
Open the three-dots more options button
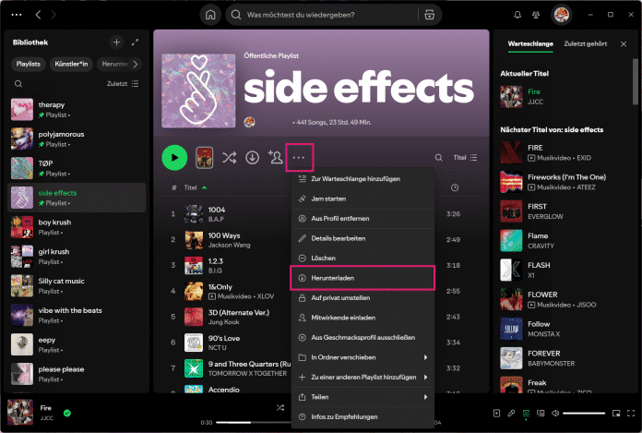299,157
